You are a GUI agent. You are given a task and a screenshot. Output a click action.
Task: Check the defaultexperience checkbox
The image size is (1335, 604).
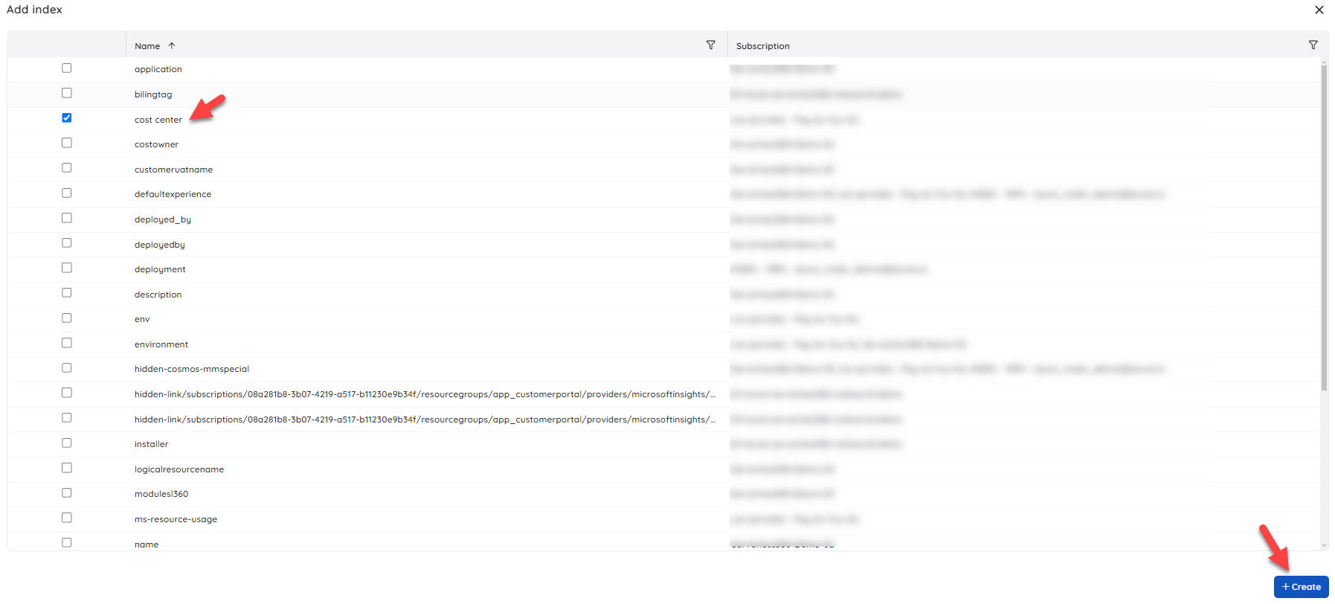click(x=67, y=193)
